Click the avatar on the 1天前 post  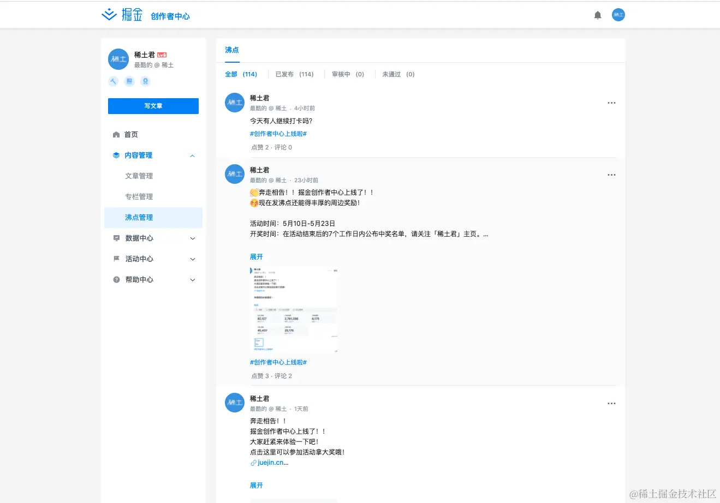(x=235, y=403)
